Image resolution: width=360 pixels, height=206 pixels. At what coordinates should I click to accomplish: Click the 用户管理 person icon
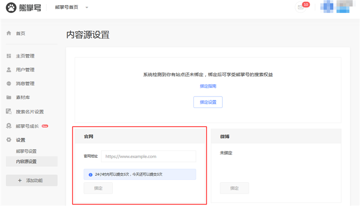click(9, 70)
